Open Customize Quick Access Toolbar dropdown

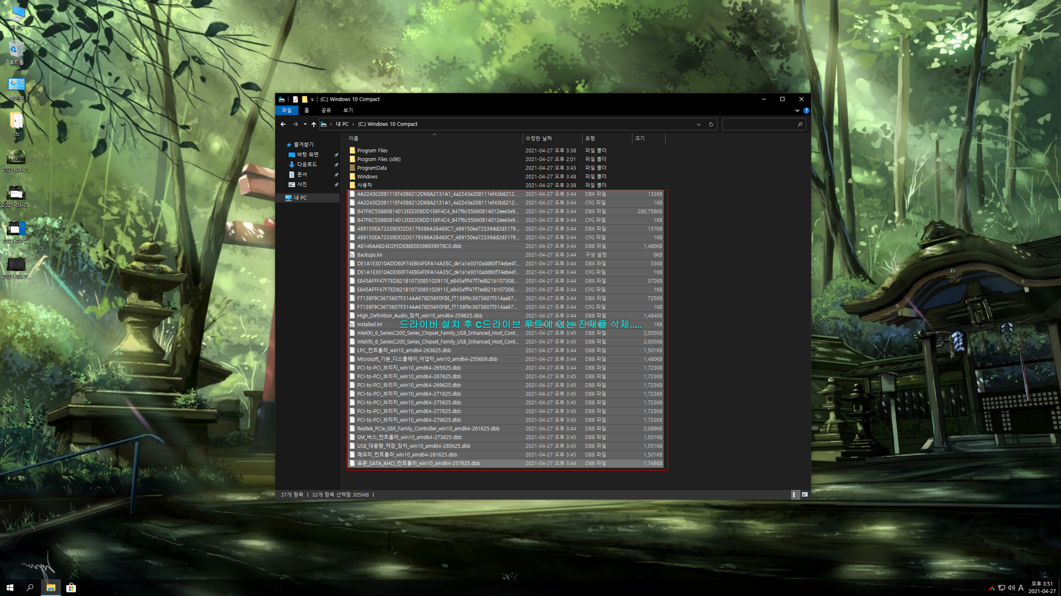tap(312, 99)
